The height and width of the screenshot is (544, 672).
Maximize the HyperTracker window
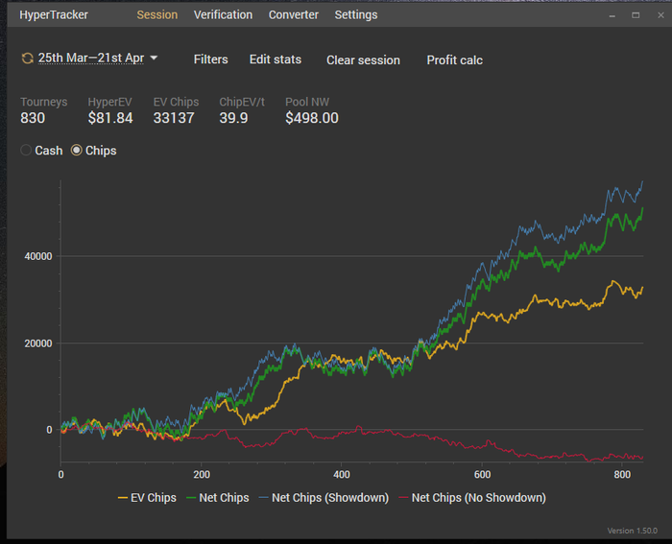point(636,15)
